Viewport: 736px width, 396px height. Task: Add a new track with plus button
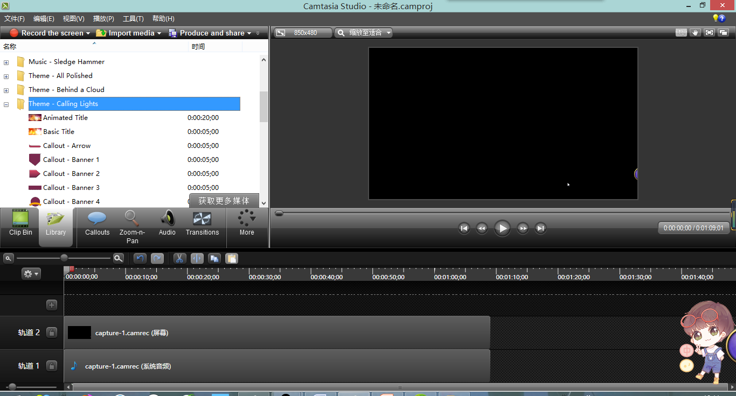pos(52,305)
